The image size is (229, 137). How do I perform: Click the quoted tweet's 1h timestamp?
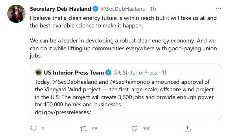coord(165,72)
